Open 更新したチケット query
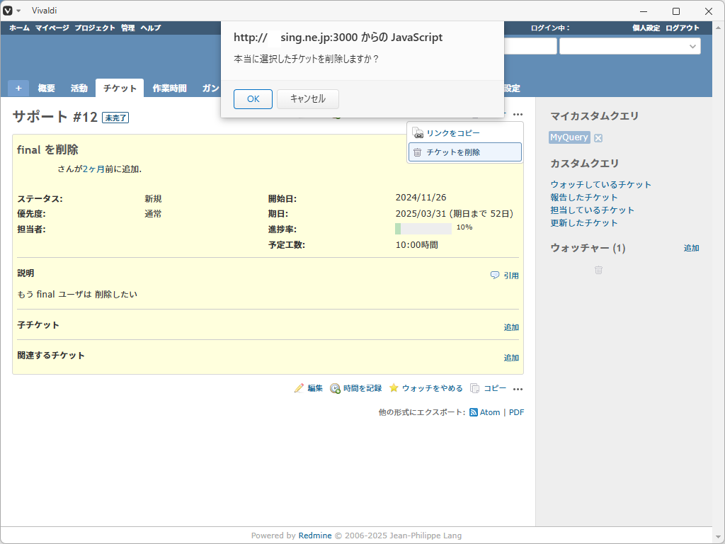The image size is (725, 544). click(x=583, y=223)
